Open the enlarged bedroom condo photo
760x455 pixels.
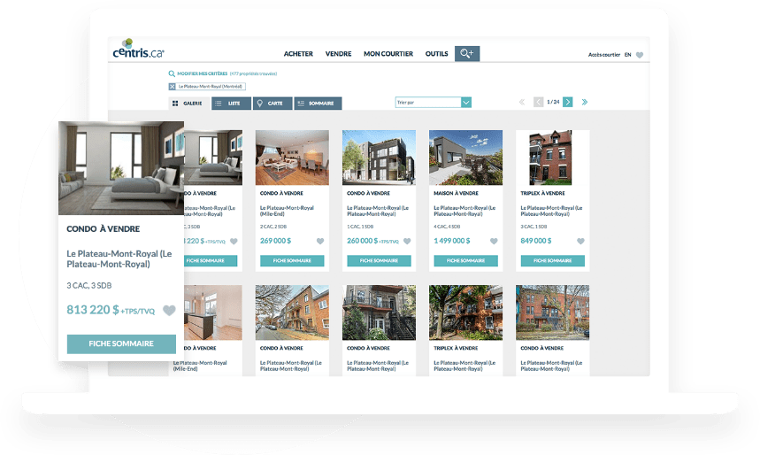click(121, 168)
